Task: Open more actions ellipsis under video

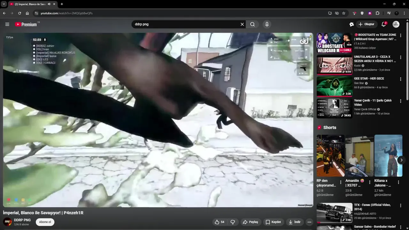Action: pyautogui.click(x=309, y=222)
